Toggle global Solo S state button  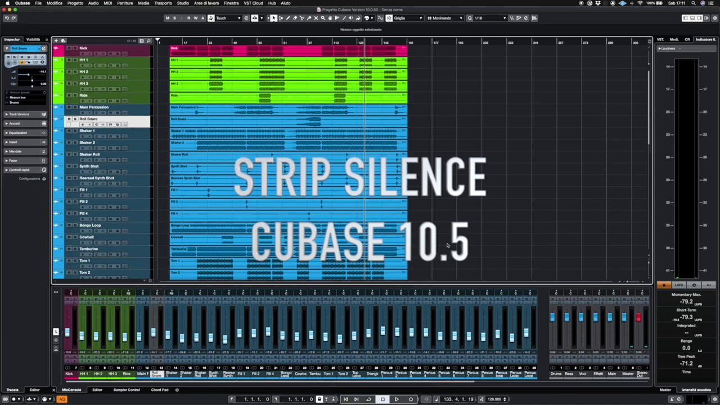click(174, 18)
